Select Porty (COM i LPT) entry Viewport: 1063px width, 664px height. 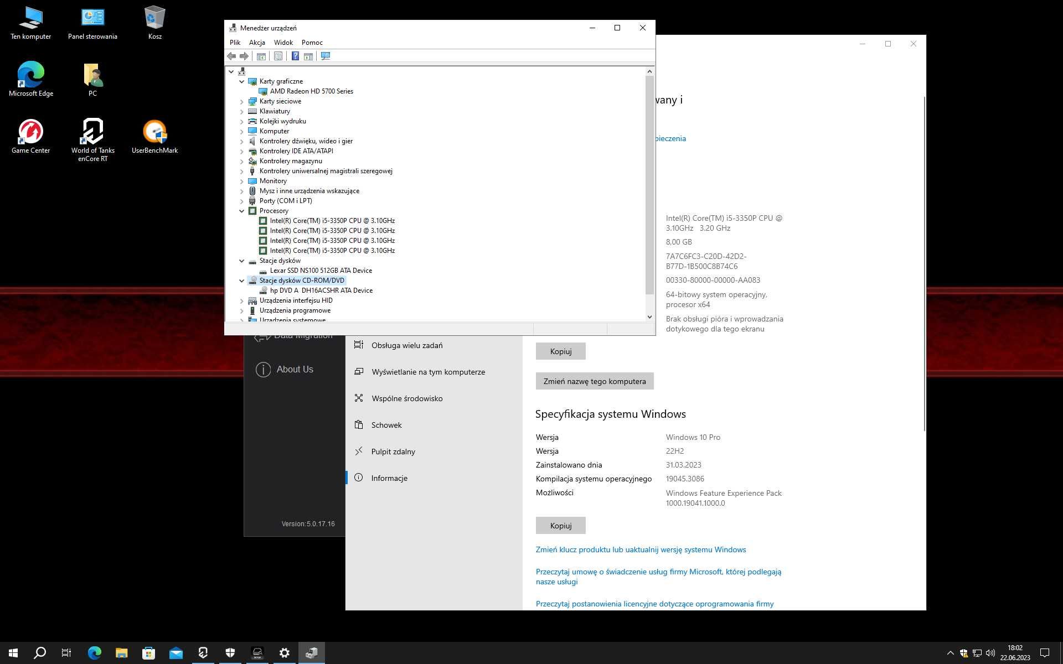285,201
